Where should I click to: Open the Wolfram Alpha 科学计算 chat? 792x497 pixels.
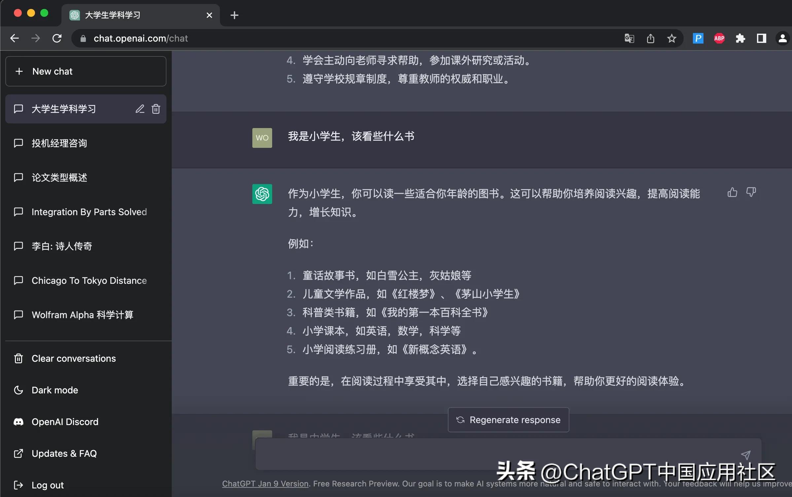tap(82, 315)
